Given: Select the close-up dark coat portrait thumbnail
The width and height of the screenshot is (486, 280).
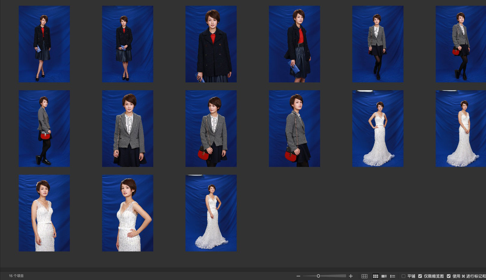Looking at the screenshot, I should 211,44.
